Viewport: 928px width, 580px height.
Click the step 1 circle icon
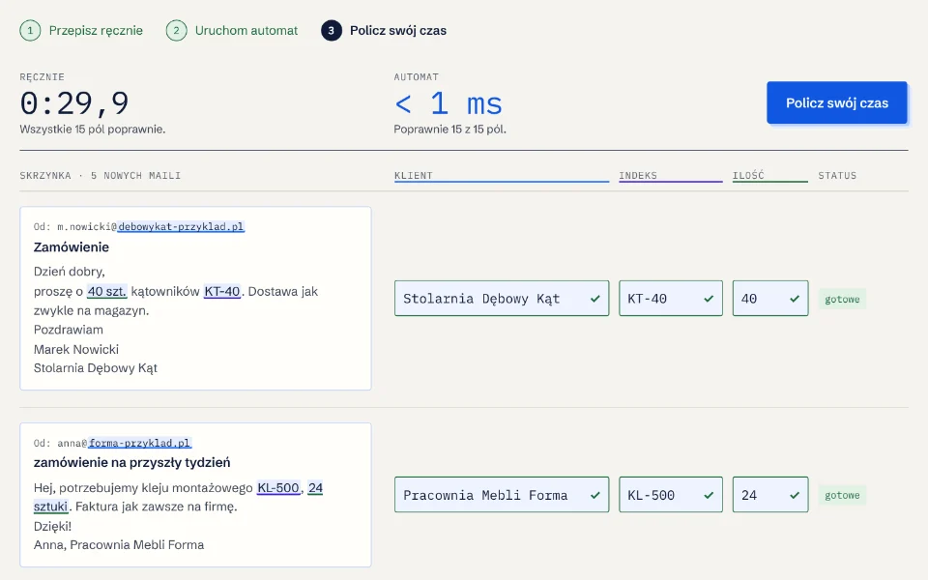30,30
